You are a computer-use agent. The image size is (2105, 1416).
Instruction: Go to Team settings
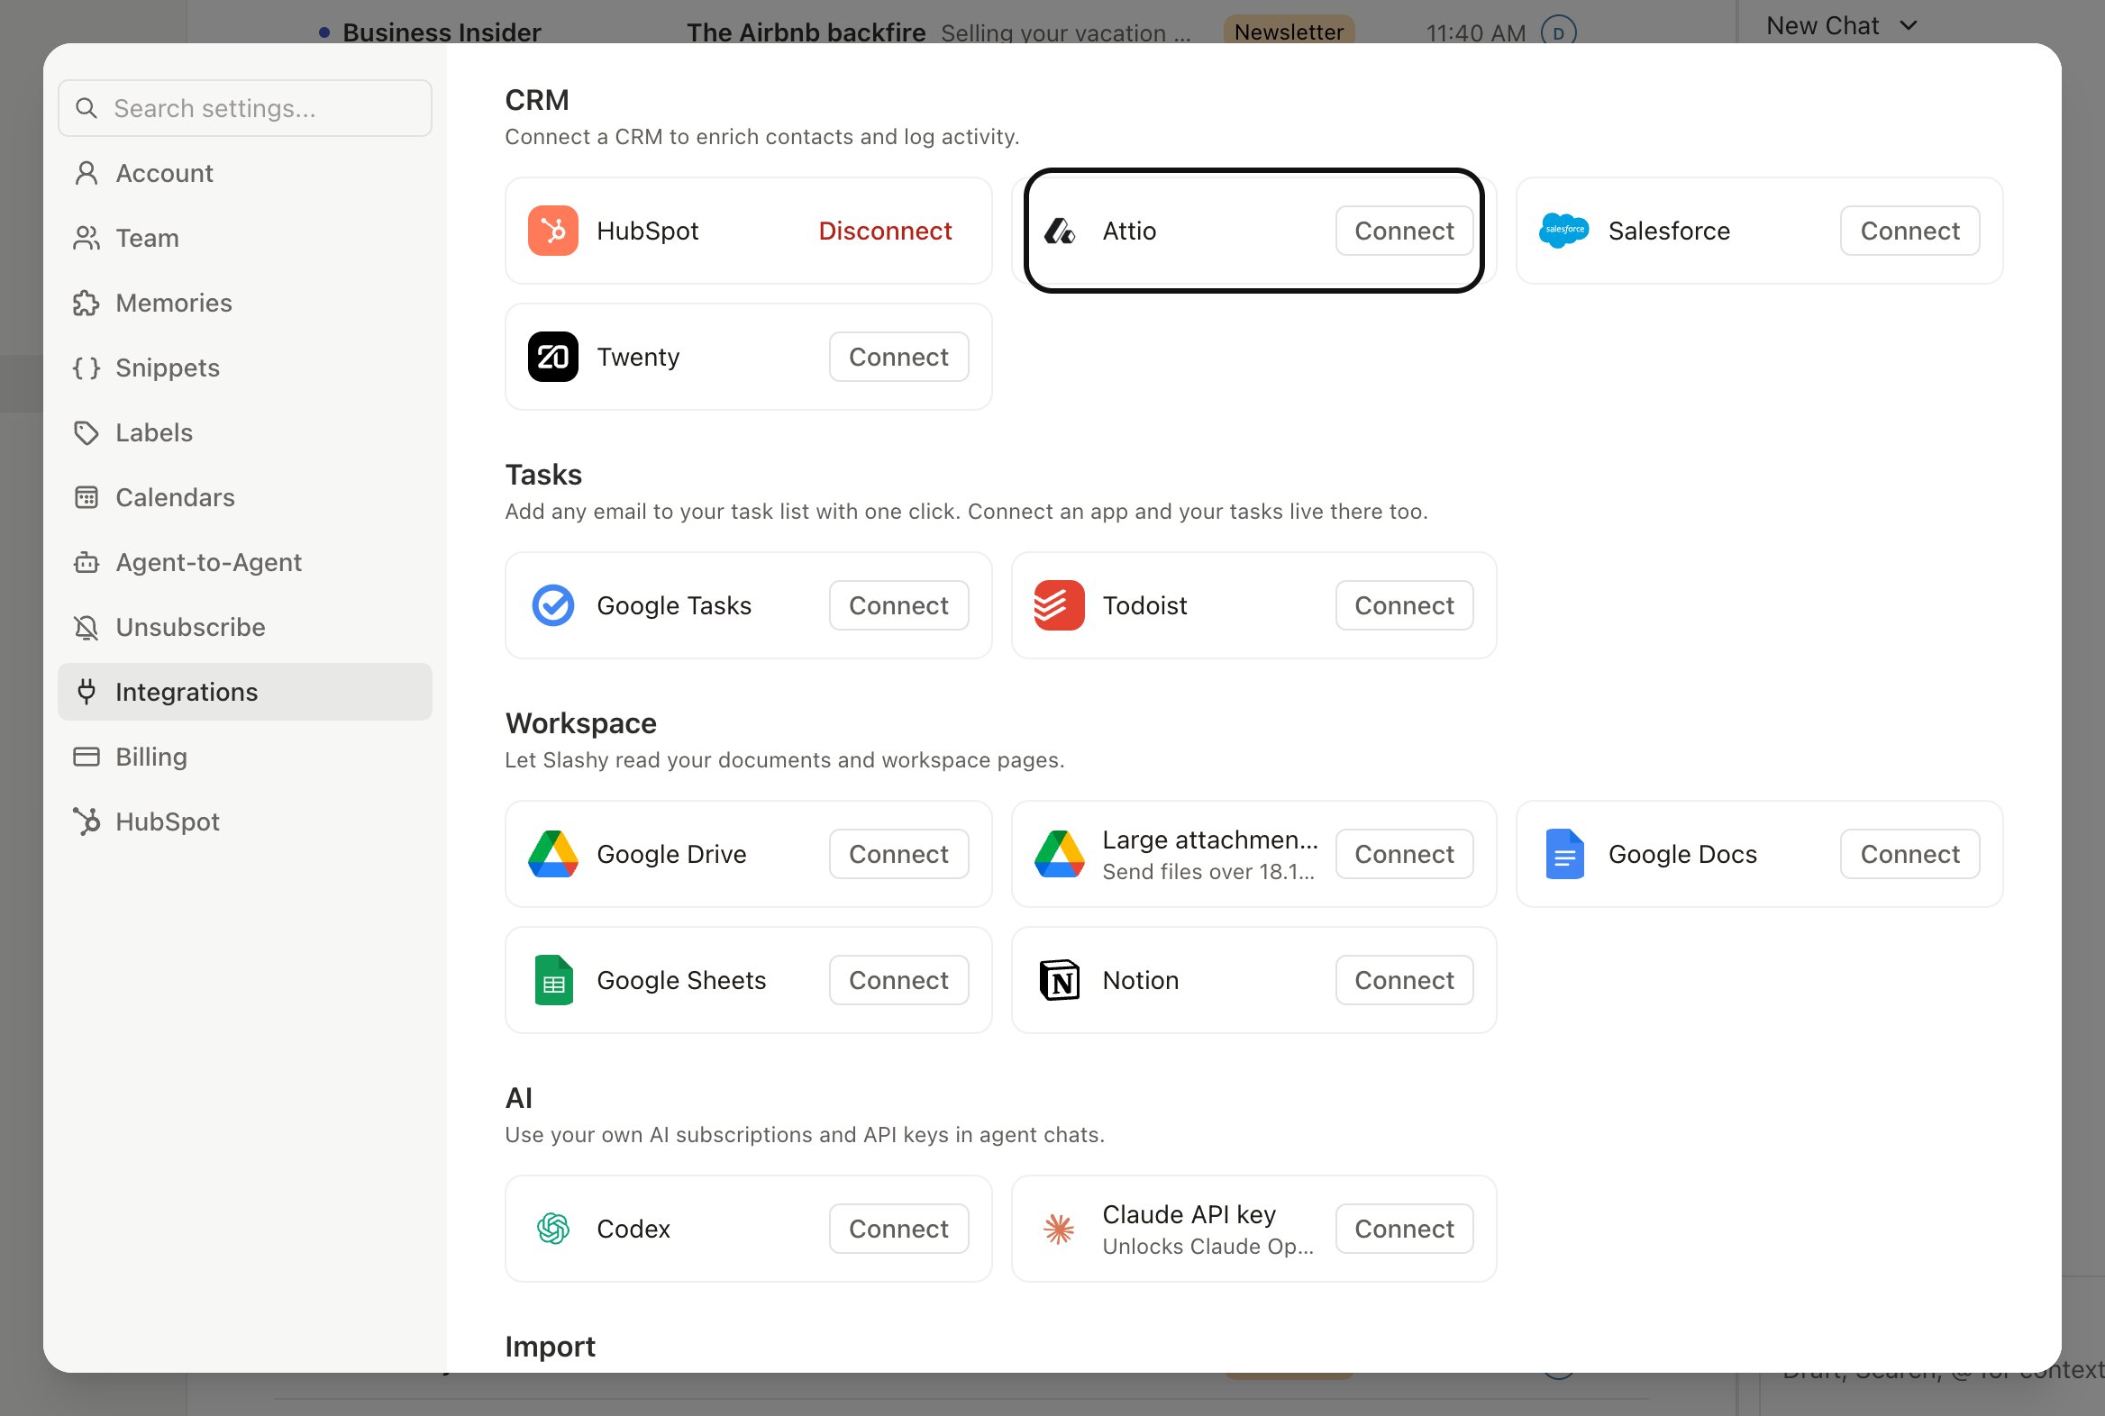[245, 239]
